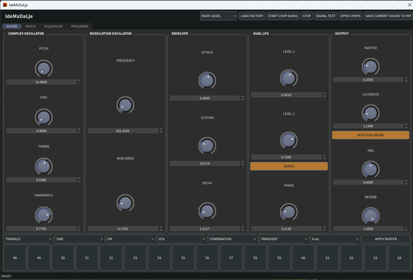The image size is (413, 280).
Task: Trigger note pad 60
Action: pyautogui.click(x=303, y=258)
